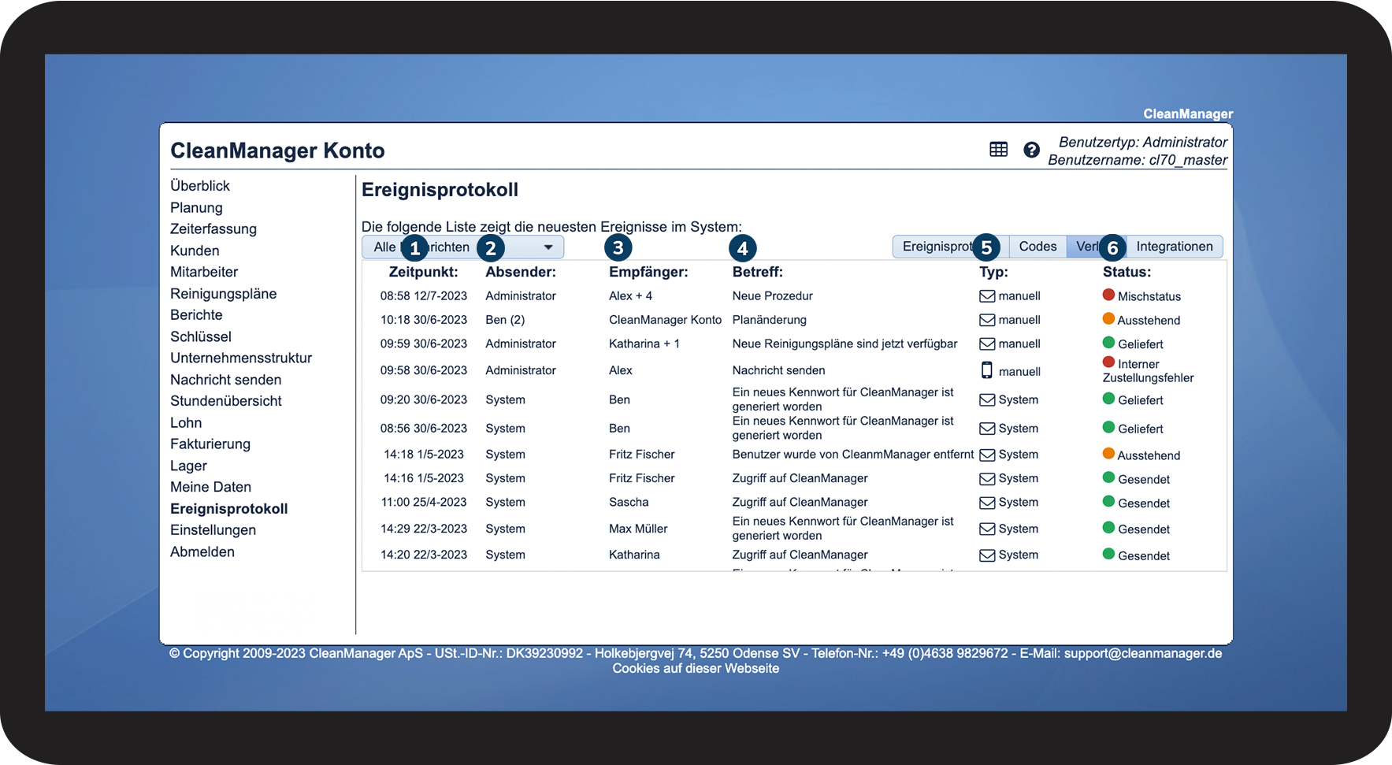
Task: Open Zeiterfassung in the sidebar
Action: (213, 228)
